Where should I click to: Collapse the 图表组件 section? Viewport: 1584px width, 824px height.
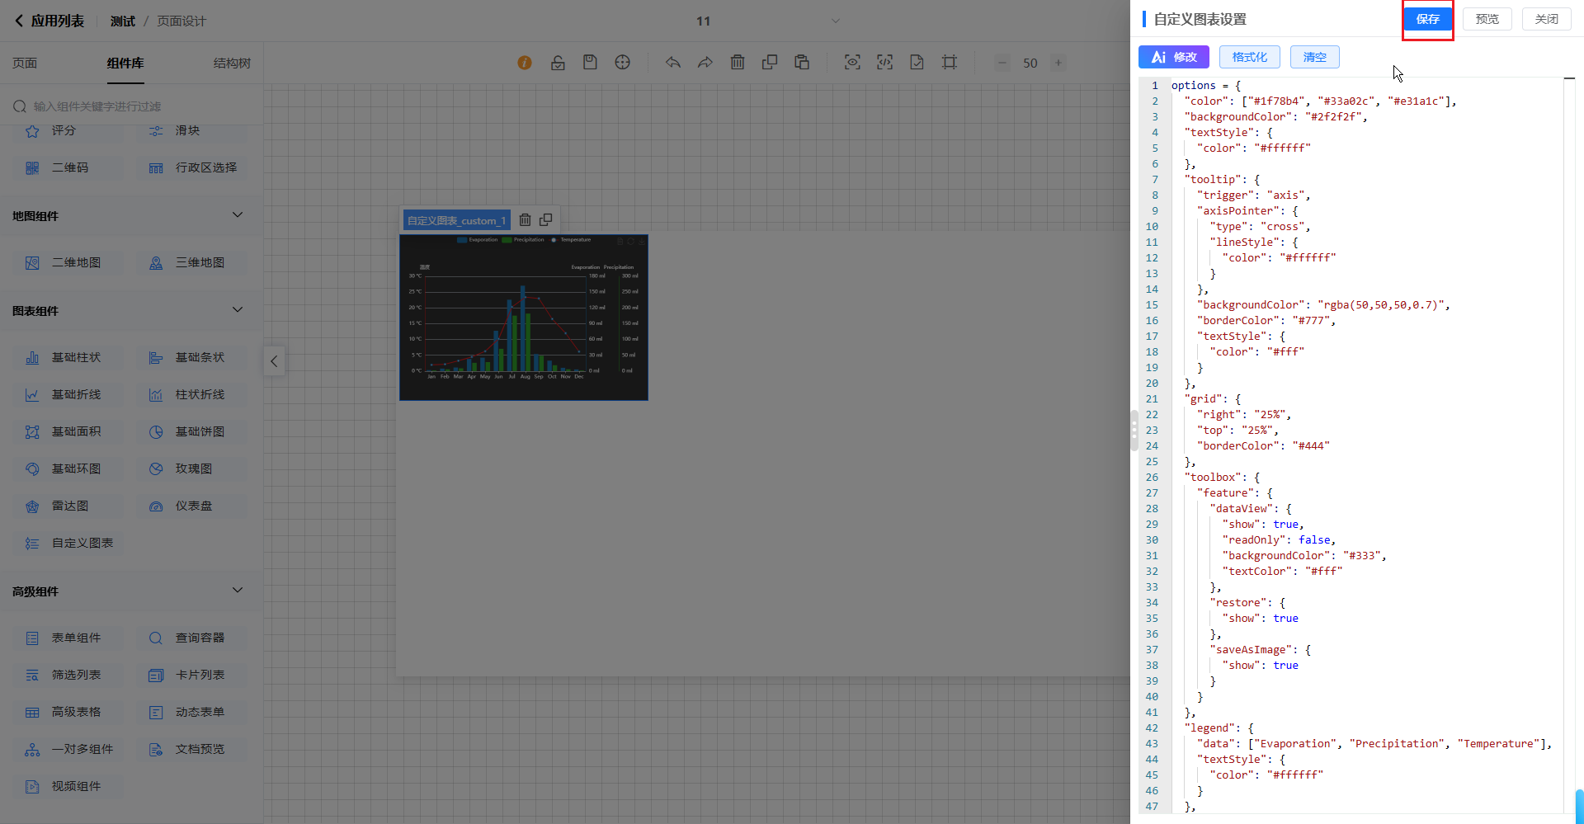click(x=238, y=310)
